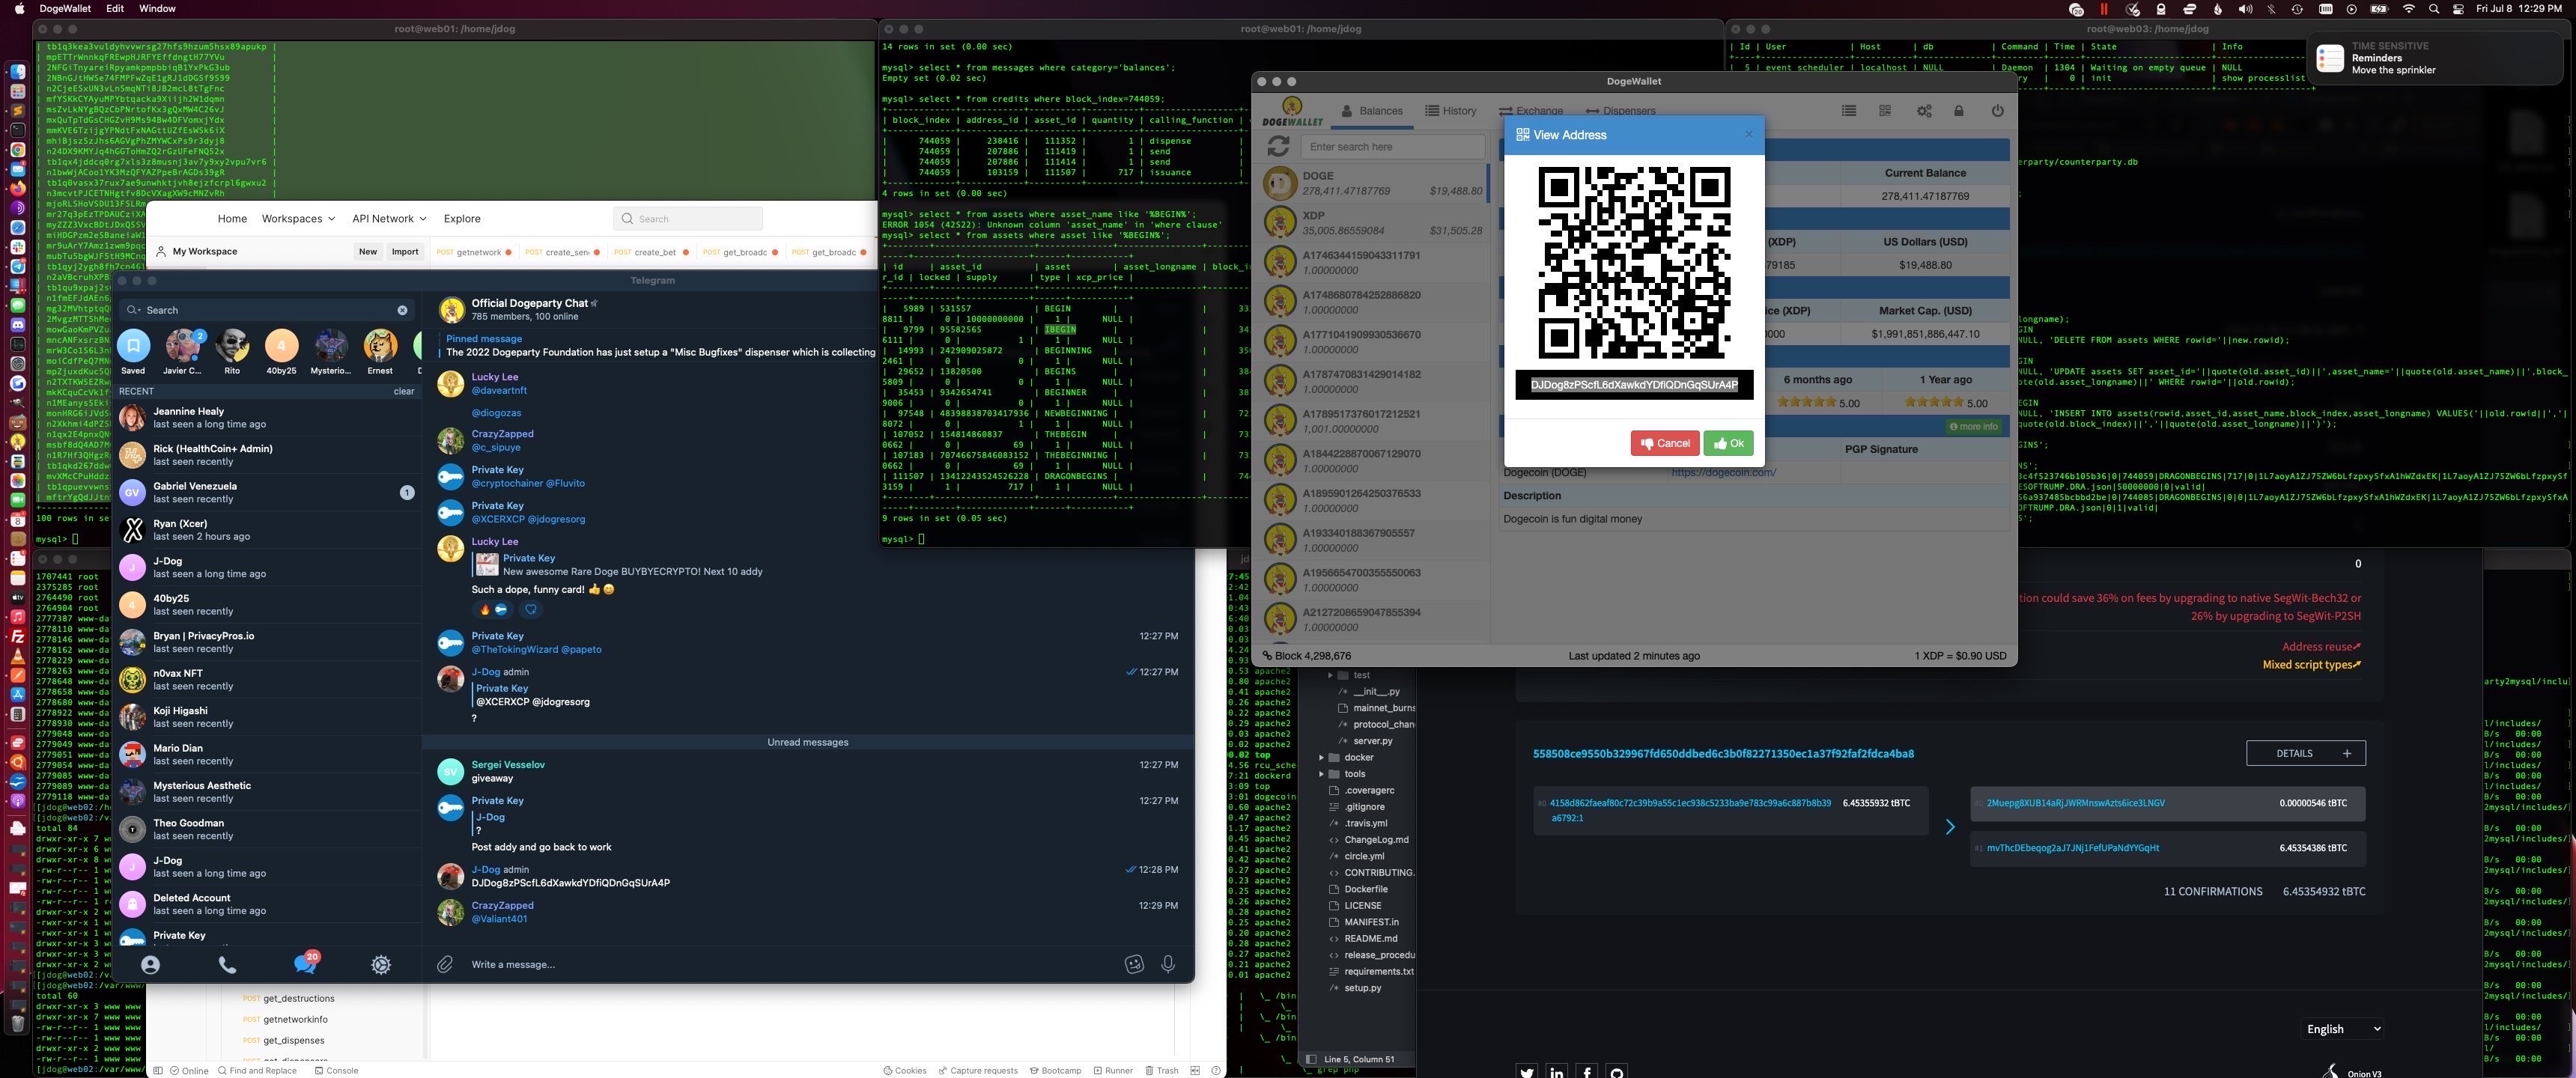The height and width of the screenshot is (1078, 2576).
Task: Click Find and Replace in Postman status bar
Action: (257, 1070)
